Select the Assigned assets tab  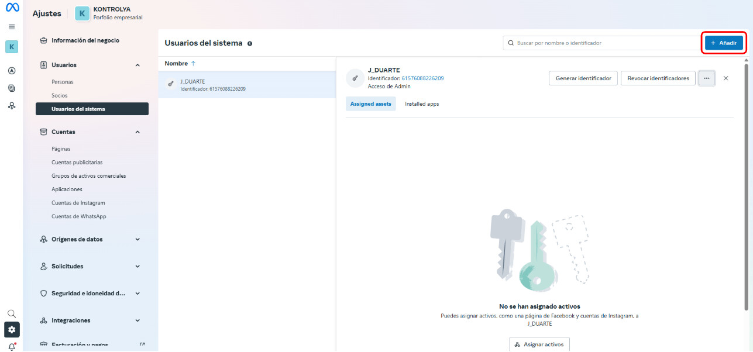(370, 104)
